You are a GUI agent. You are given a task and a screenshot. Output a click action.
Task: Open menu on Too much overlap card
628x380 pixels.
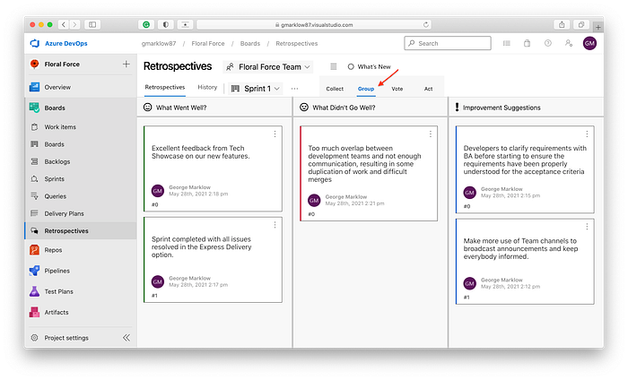point(431,134)
